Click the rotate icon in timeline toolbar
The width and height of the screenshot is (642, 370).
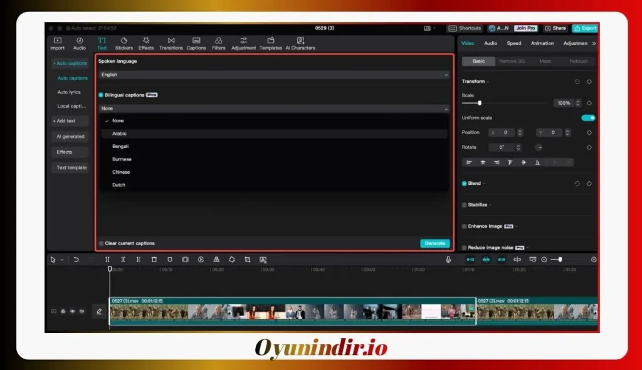[232, 260]
